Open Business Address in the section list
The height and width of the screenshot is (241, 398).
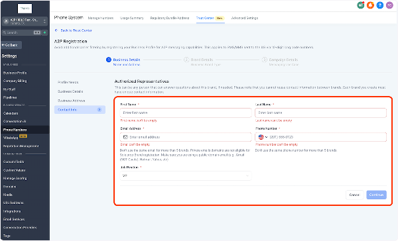pyautogui.click(x=72, y=101)
